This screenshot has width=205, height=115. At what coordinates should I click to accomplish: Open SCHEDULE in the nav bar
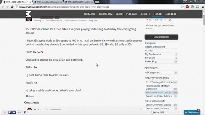(x=171, y=14)
